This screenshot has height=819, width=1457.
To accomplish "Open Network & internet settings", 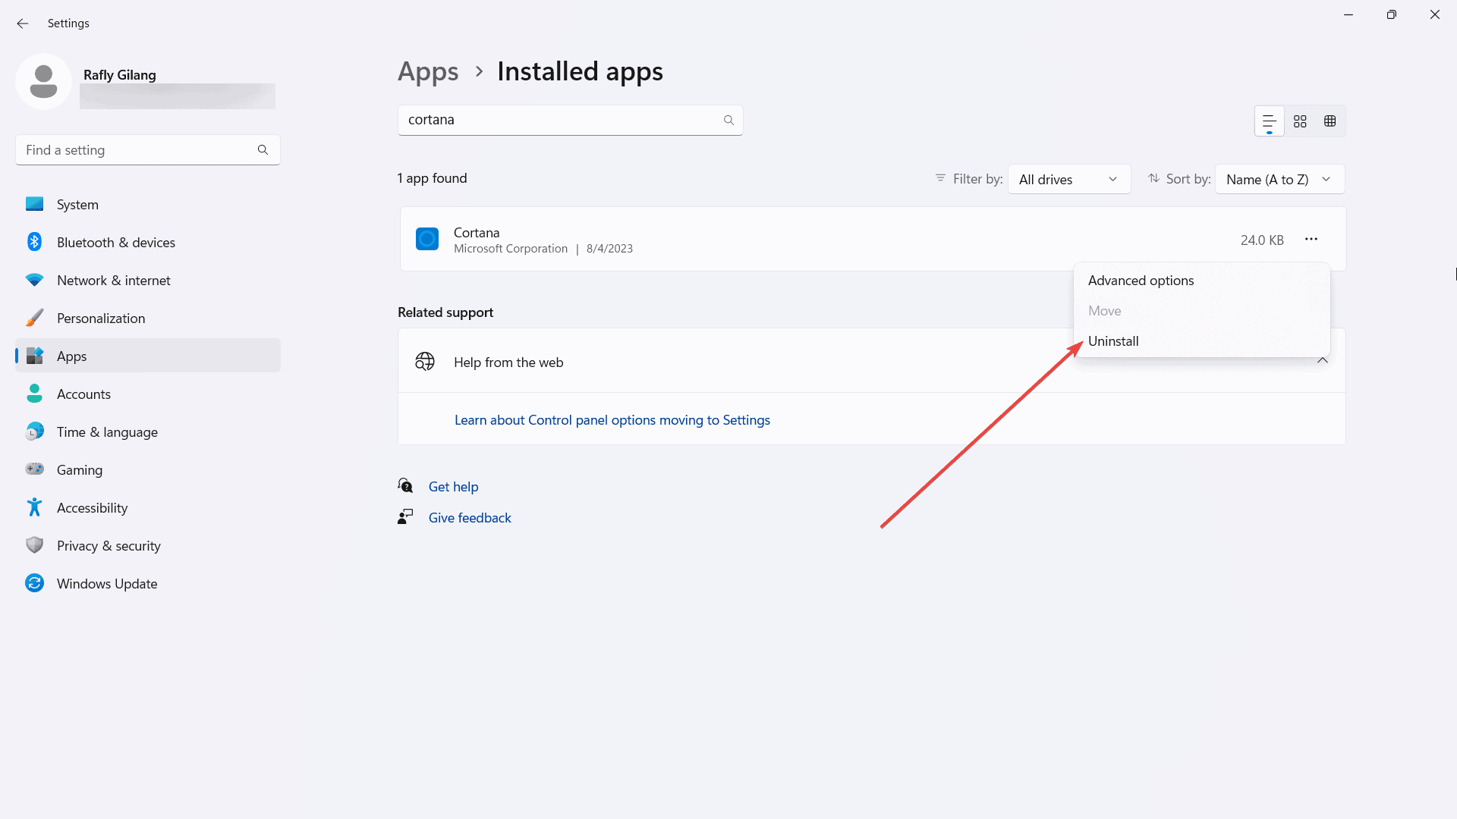I will (x=148, y=280).
